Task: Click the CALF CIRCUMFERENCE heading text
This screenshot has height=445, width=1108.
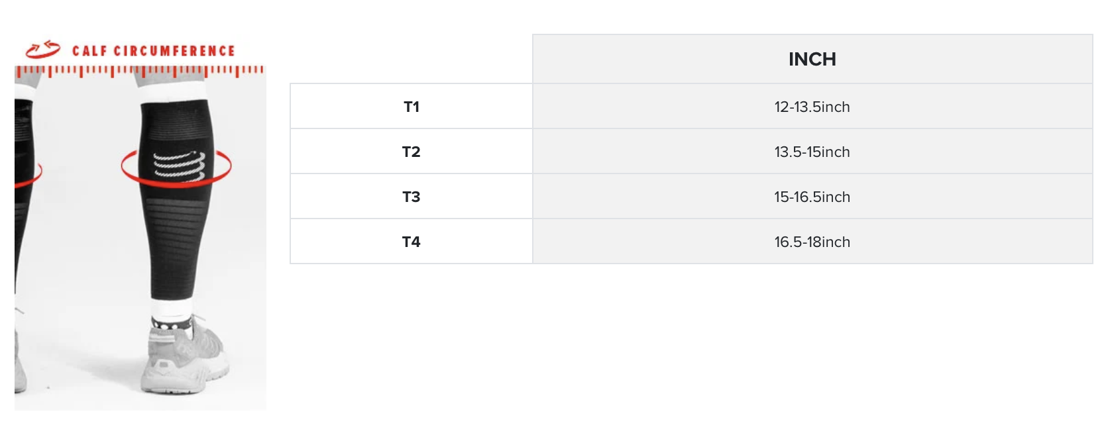Action: point(154,51)
